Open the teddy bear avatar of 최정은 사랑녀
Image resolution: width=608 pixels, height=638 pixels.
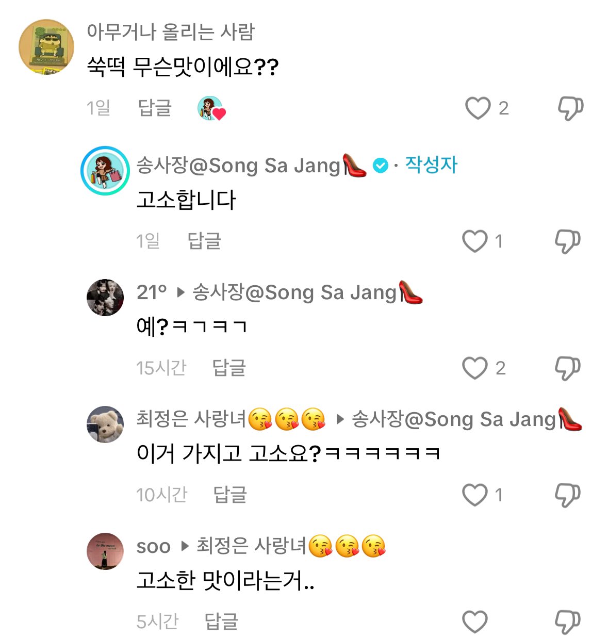point(105,424)
